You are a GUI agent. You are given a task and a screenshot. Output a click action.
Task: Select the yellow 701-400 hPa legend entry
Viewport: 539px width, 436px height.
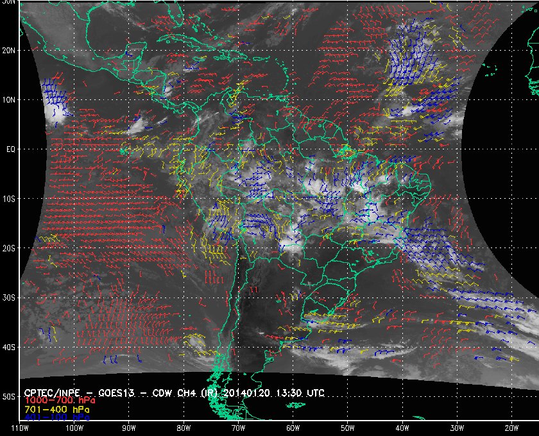point(57,409)
